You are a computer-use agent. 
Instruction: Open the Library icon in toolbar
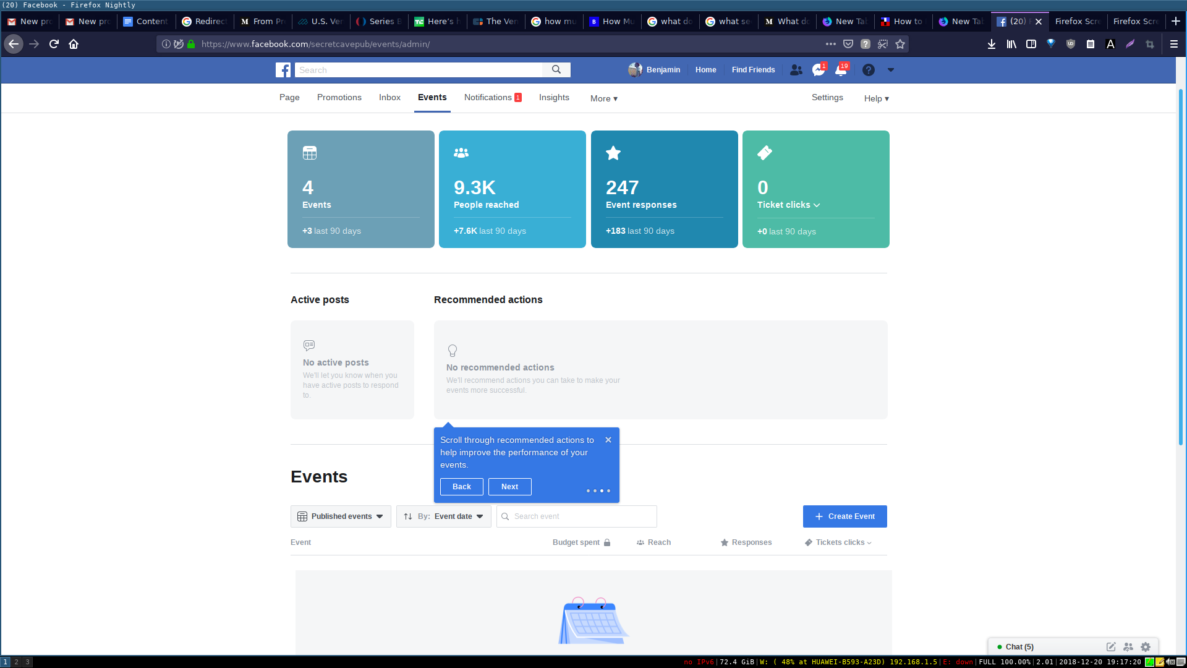1011,44
